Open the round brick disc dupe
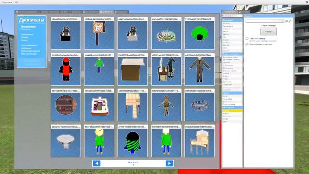The image size is (309, 174). click(66, 105)
